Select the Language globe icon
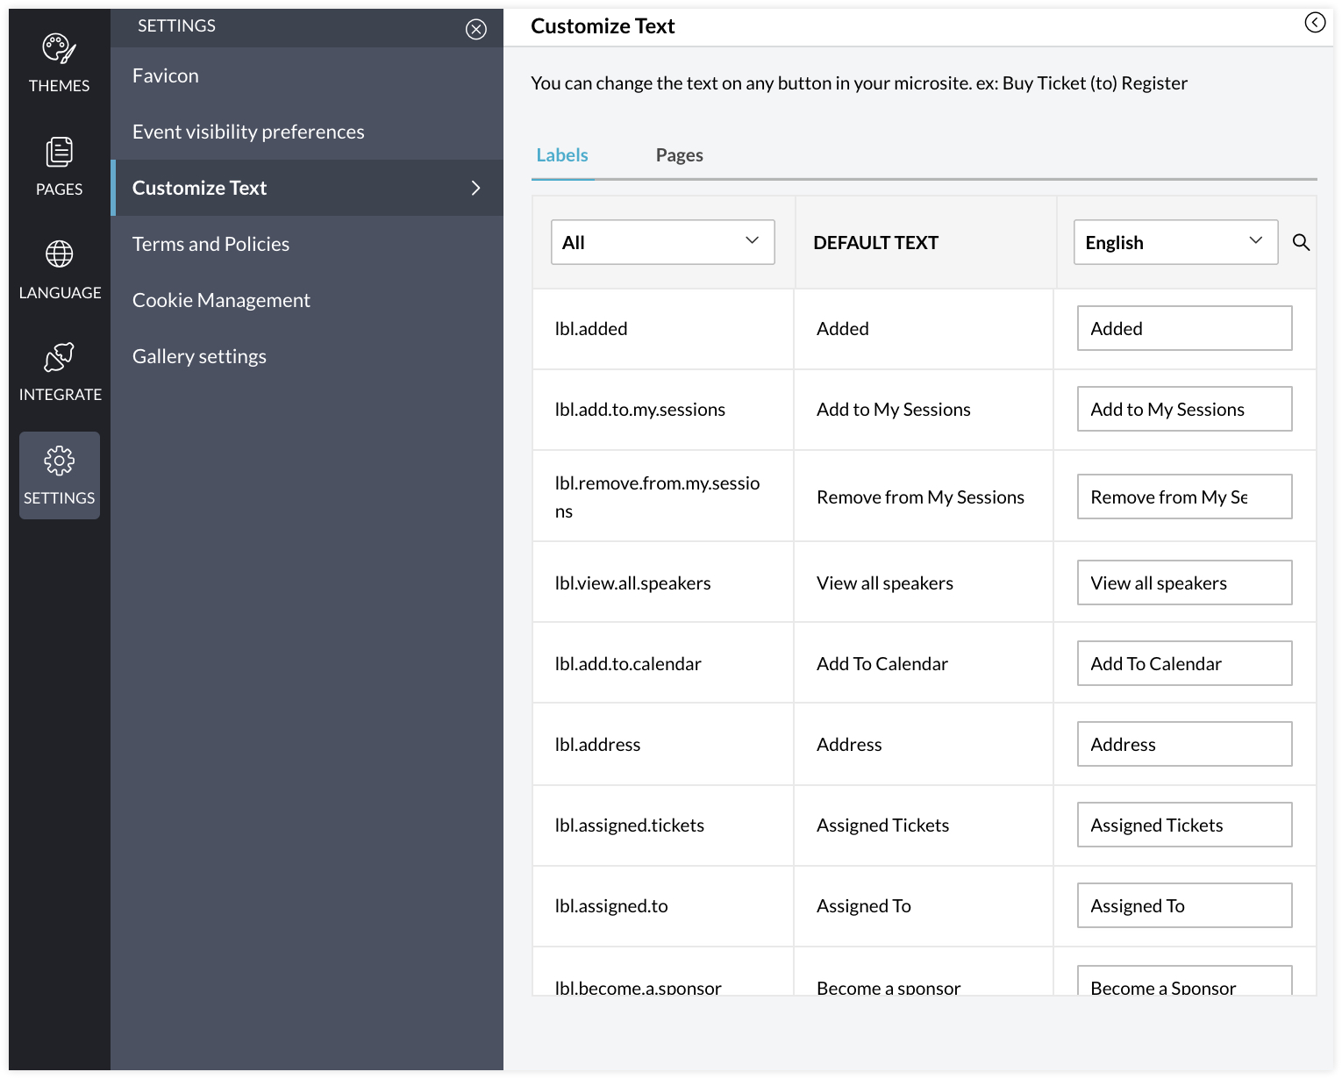The image size is (1342, 1079). point(59,254)
